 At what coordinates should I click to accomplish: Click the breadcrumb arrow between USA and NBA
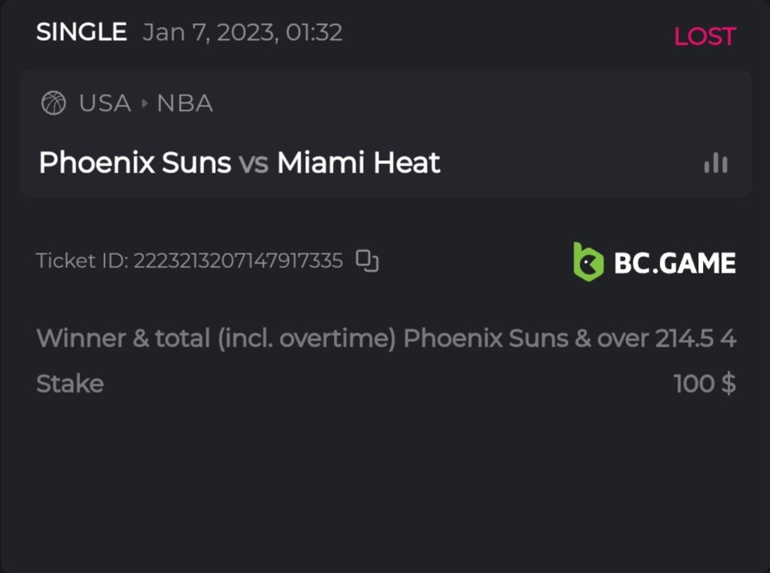click(144, 103)
